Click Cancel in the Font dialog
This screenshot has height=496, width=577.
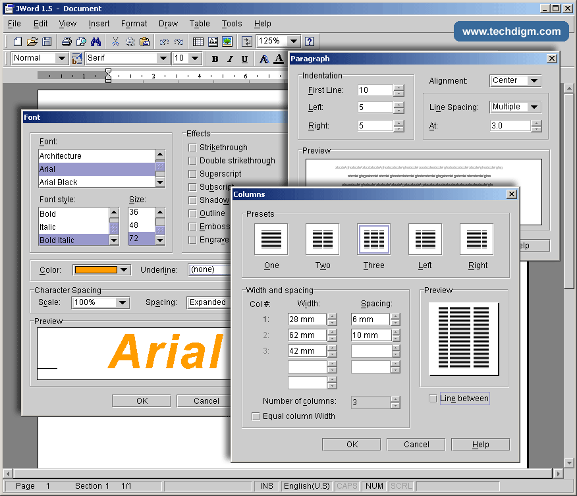pos(206,401)
